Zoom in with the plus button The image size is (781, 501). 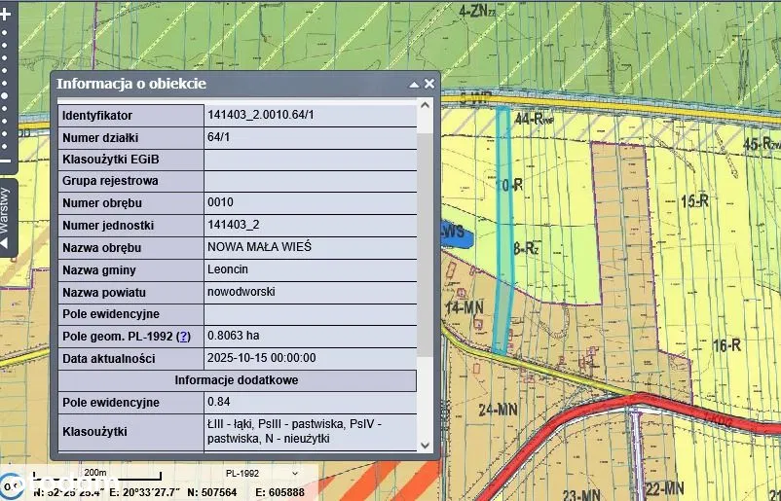pyautogui.click(x=5, y=15)
